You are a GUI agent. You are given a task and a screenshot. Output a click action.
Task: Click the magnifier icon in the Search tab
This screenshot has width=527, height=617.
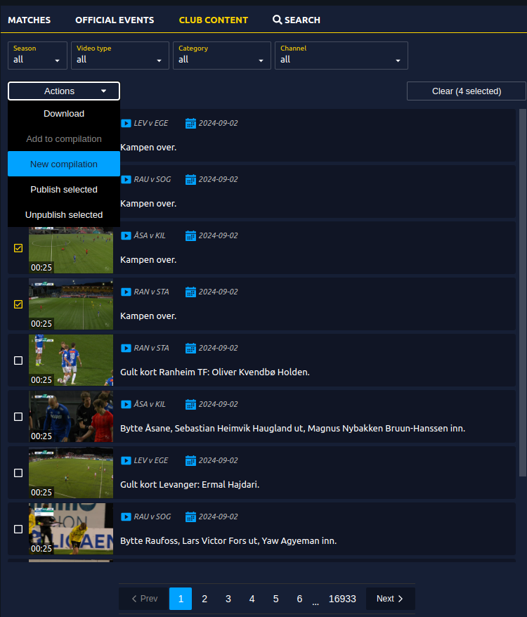coord(278,20)
